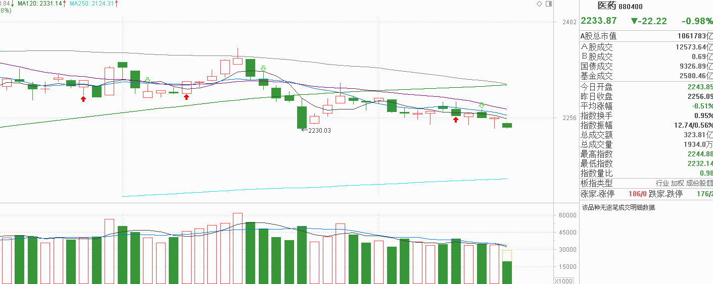
Task: Open the 成份股 constituent stocks link
Action: (696, 183)
